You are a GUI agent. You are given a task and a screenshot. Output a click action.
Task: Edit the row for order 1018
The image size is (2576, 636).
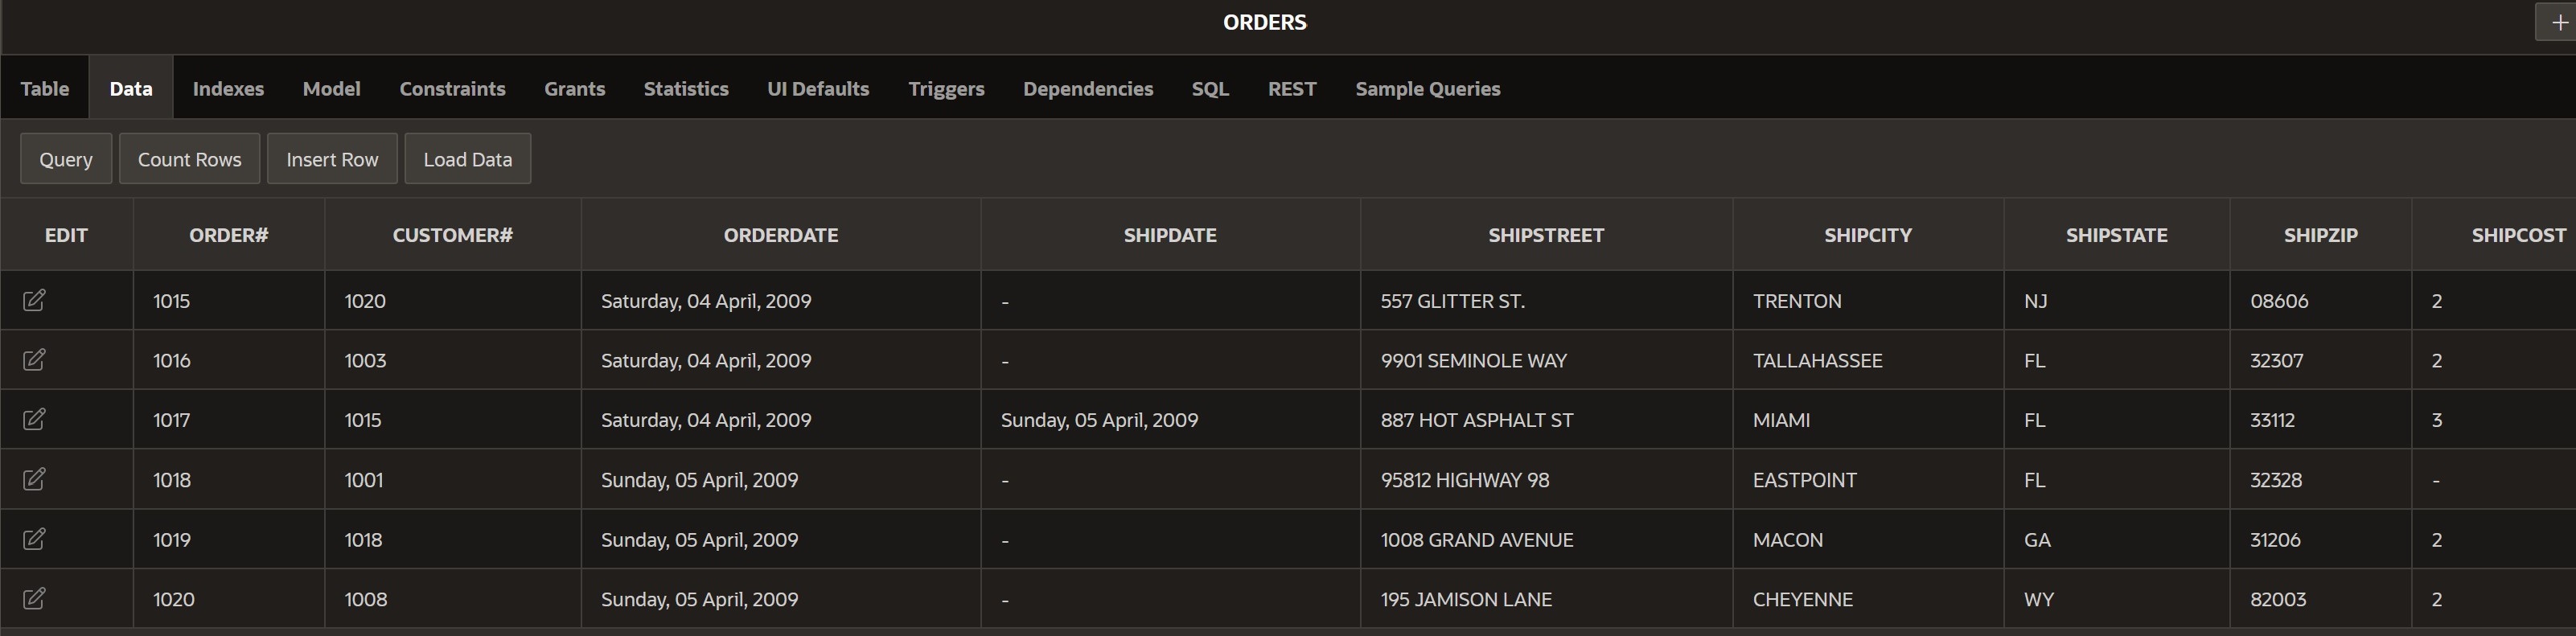(34, 479)
